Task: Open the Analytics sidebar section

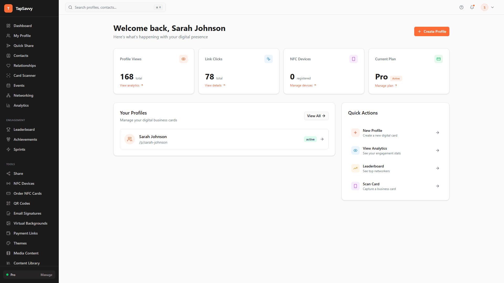Action: point(21,105)
